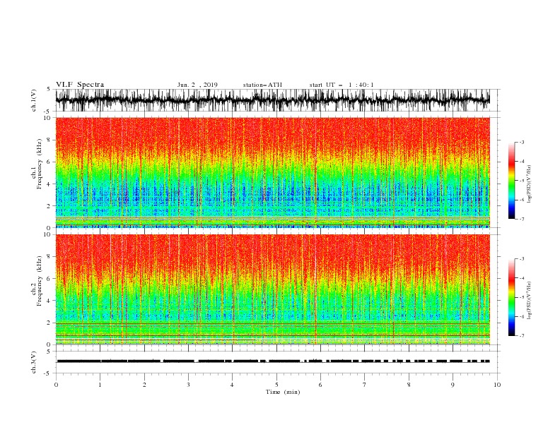Click time-axis tick label "4"
The height and width of the screenshot is (432, 560).
click(x=232, y=385)
